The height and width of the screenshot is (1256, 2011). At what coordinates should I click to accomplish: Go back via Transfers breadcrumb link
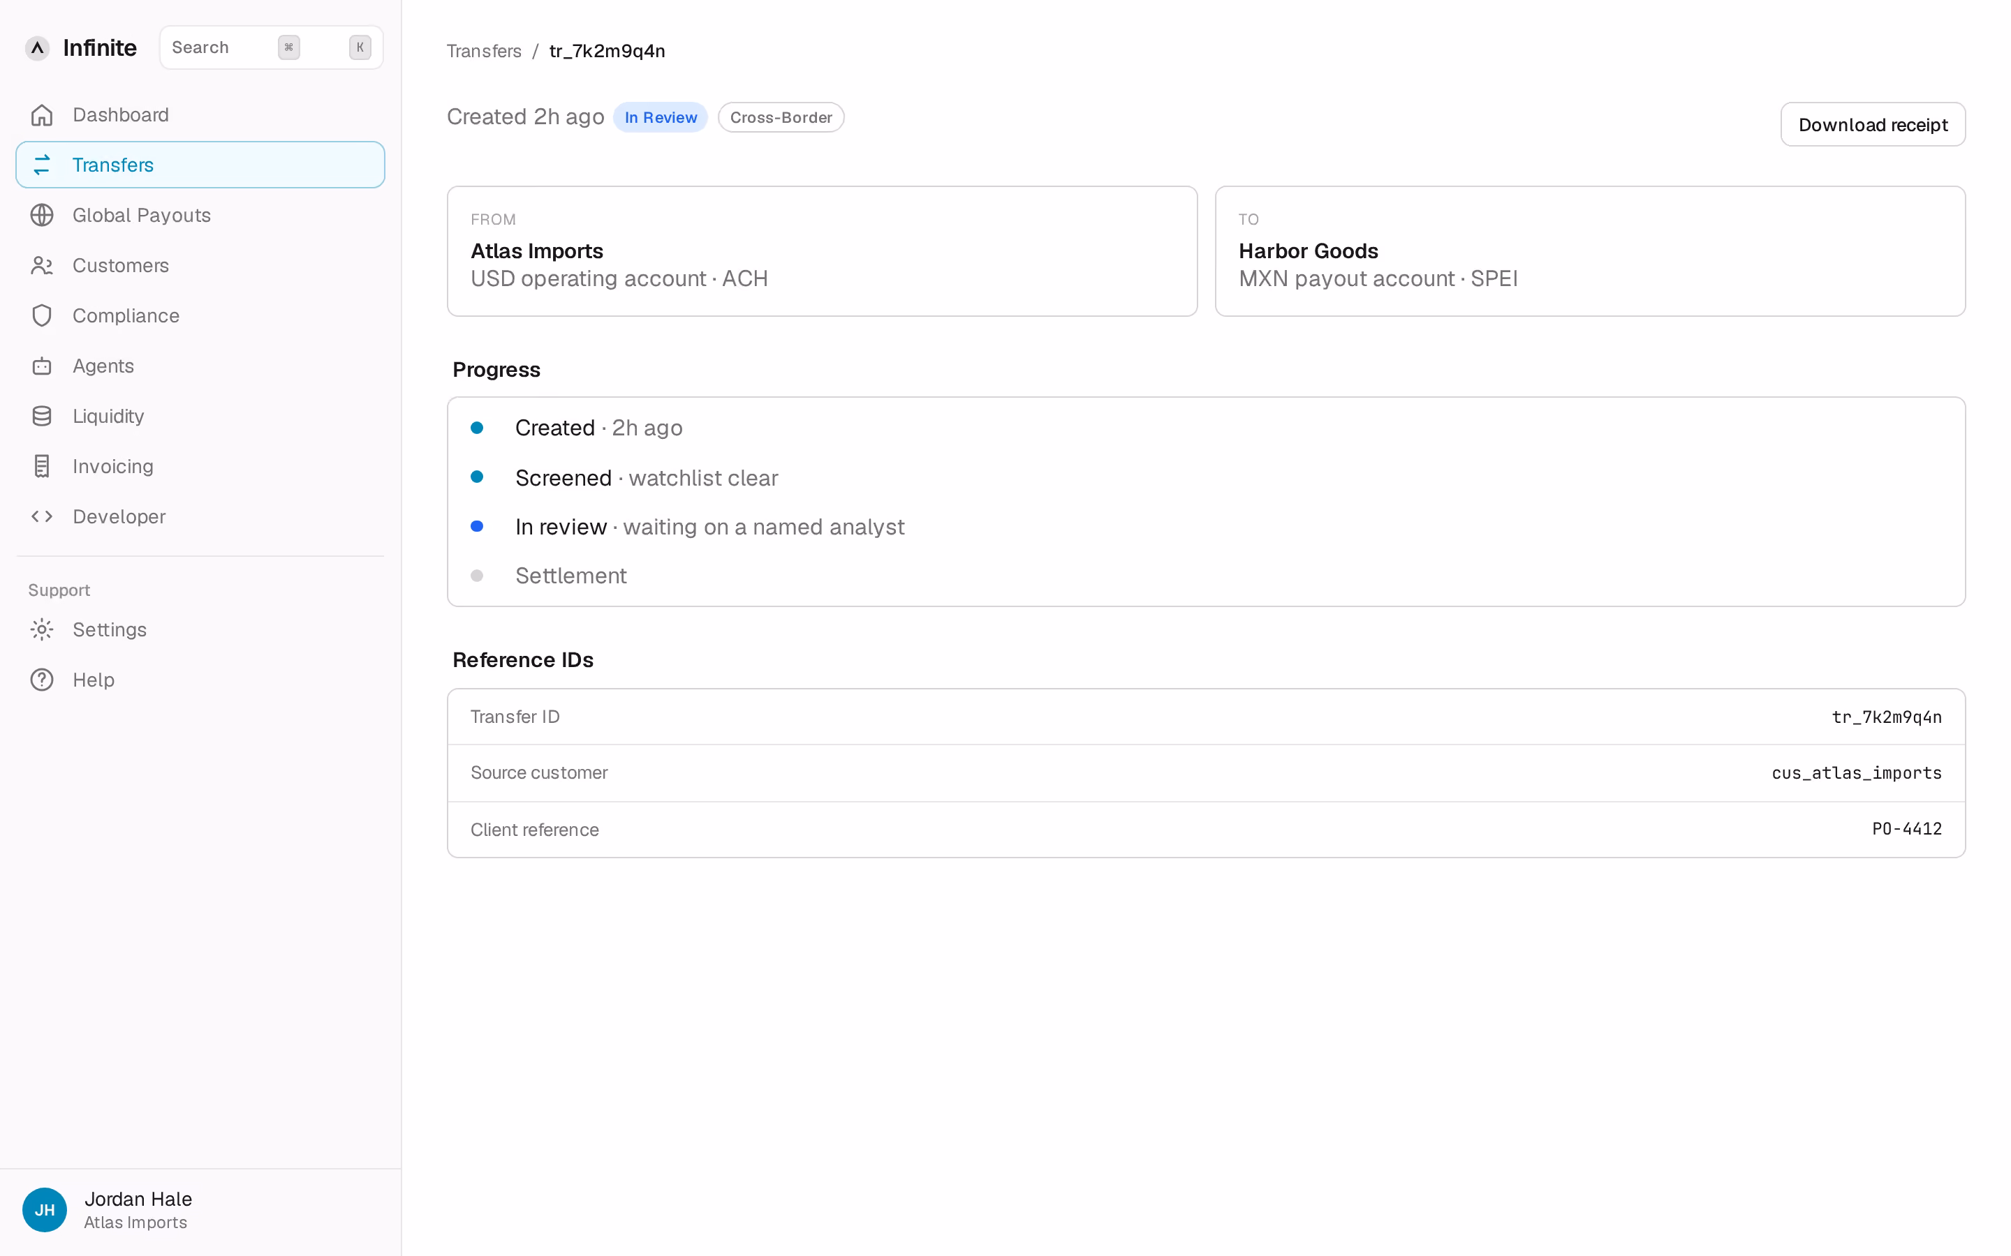click(484, 51)
